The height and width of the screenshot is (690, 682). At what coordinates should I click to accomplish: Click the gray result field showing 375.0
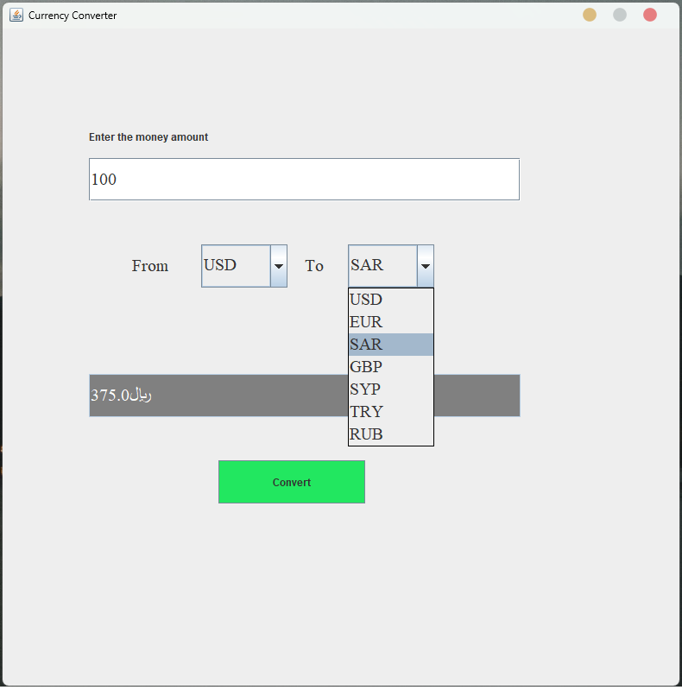(x=216, y=396)
